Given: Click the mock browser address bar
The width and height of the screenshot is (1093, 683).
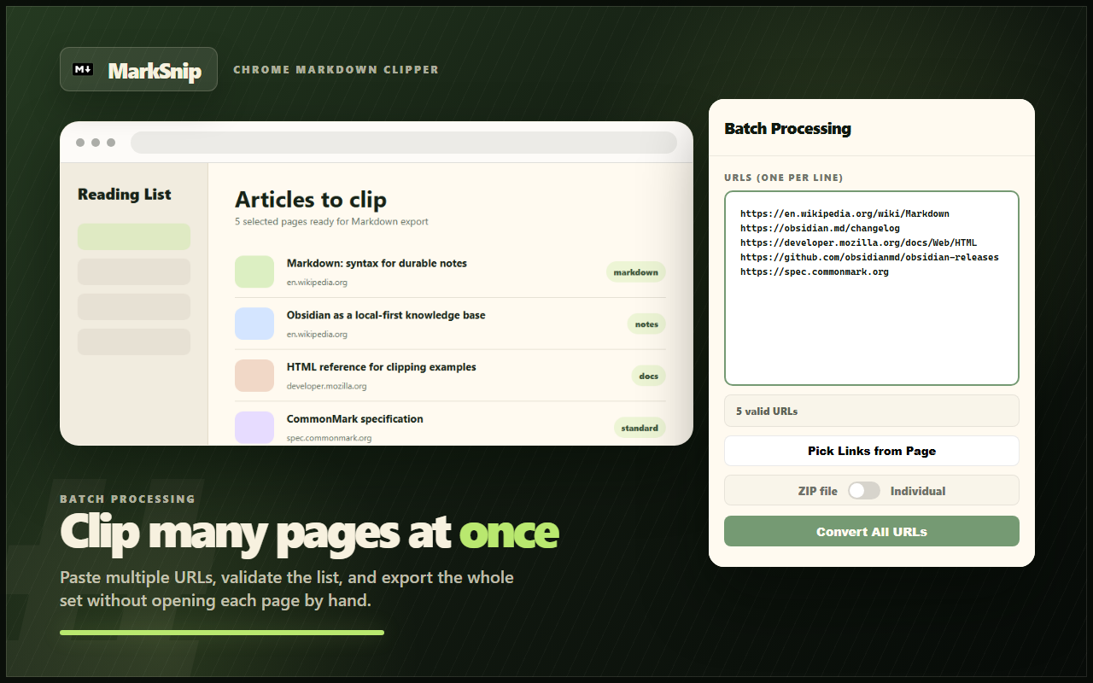Looking at the screenshot, I should click(x=404, y=143).
